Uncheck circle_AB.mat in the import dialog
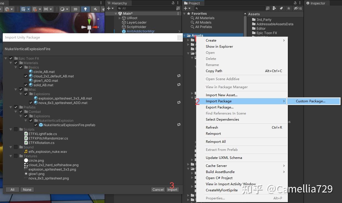Image resolution: width=342 pixels, height=203 pixels. pos(26,72)
